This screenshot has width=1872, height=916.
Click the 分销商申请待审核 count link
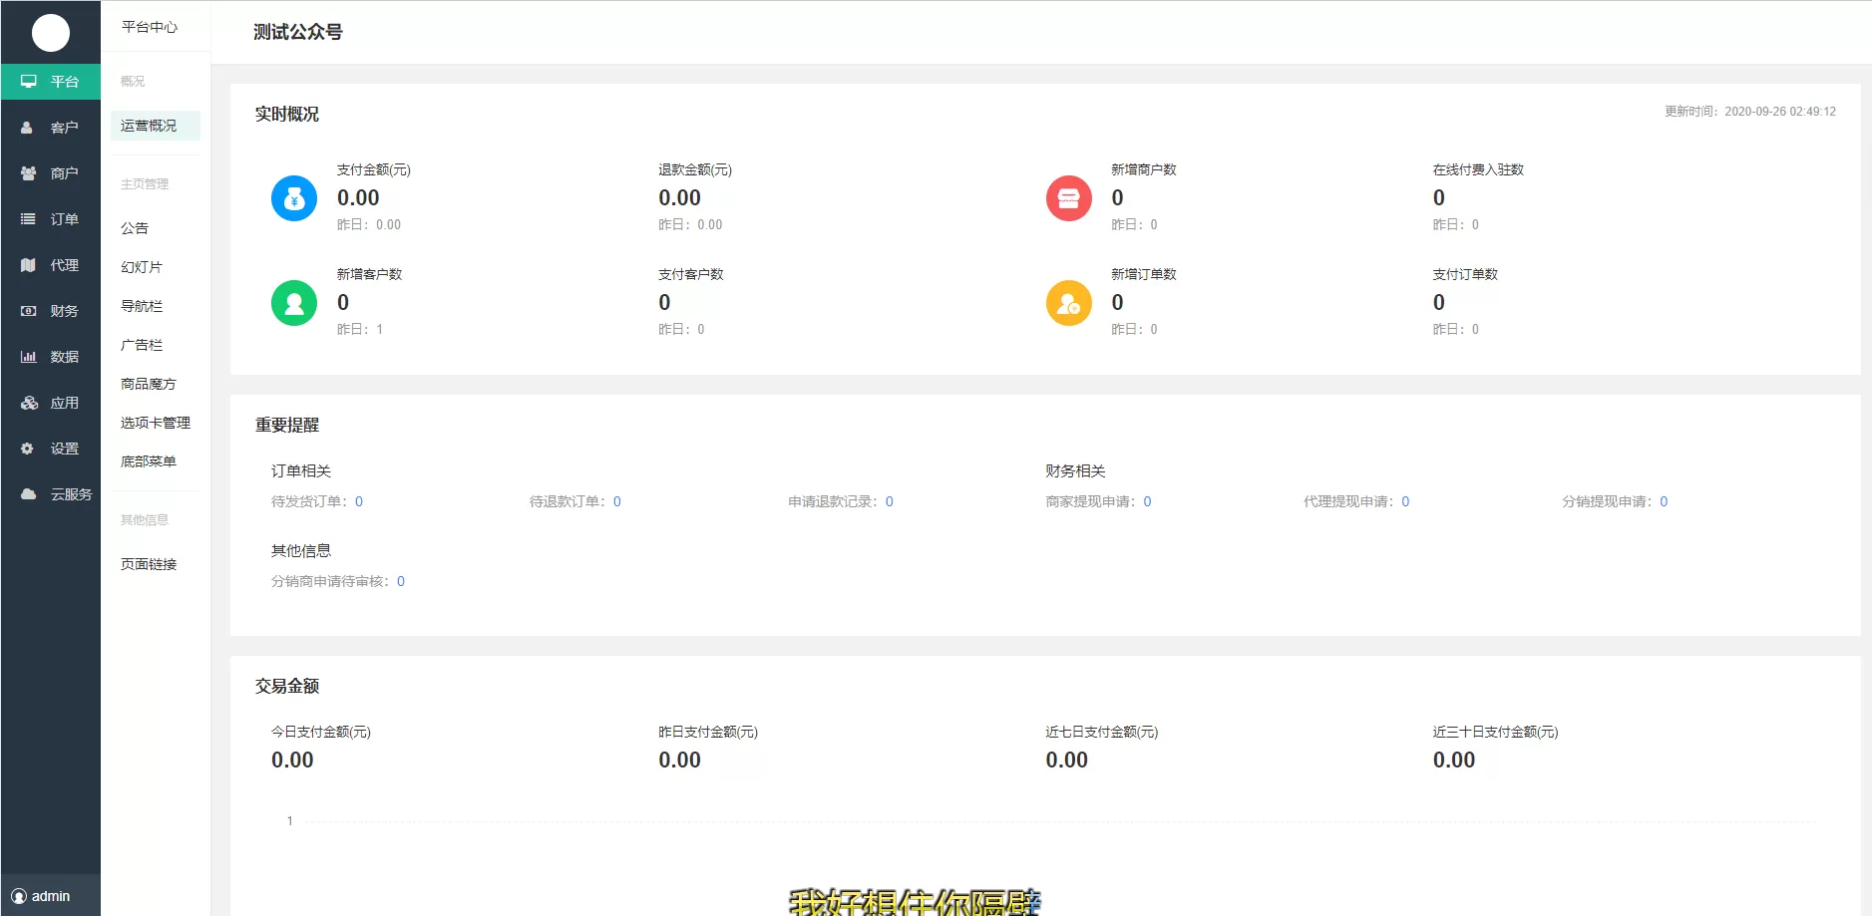(x=401, y=581)
